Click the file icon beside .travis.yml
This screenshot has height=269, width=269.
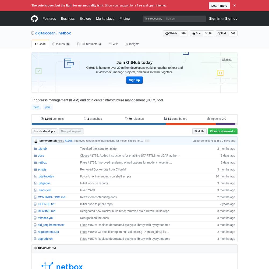(35, 190)
